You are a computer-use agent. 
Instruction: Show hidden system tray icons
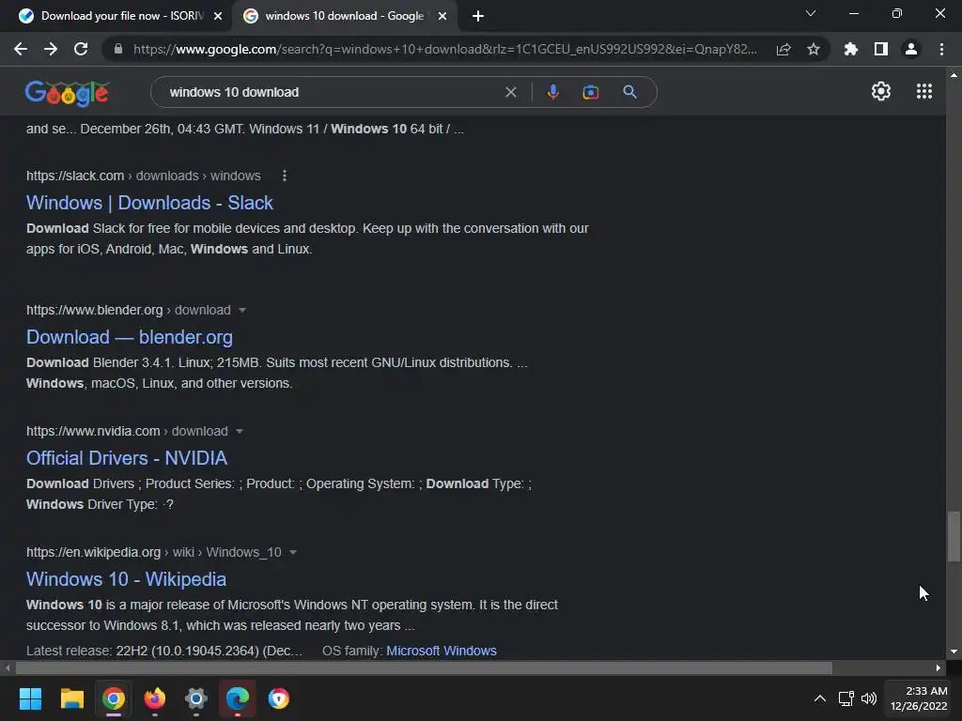(x=819, y=698)
